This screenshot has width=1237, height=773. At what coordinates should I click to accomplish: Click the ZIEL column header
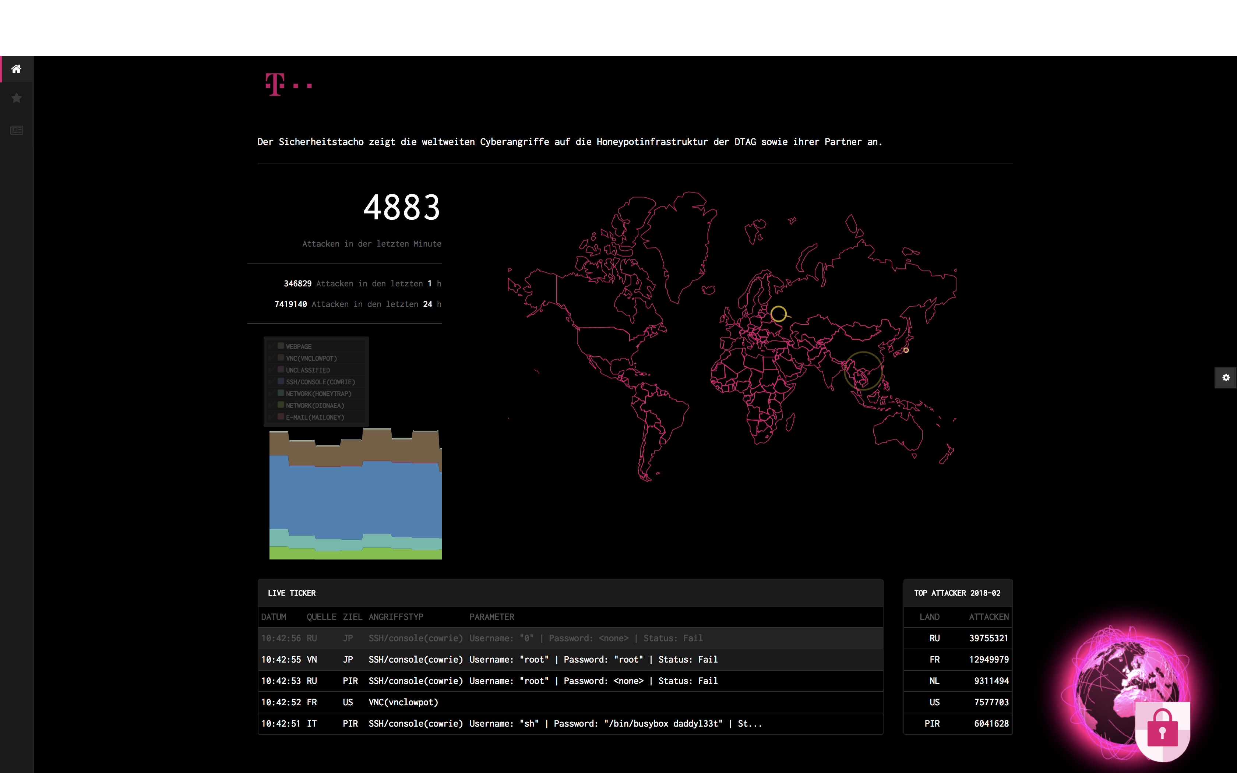(352, 617)
